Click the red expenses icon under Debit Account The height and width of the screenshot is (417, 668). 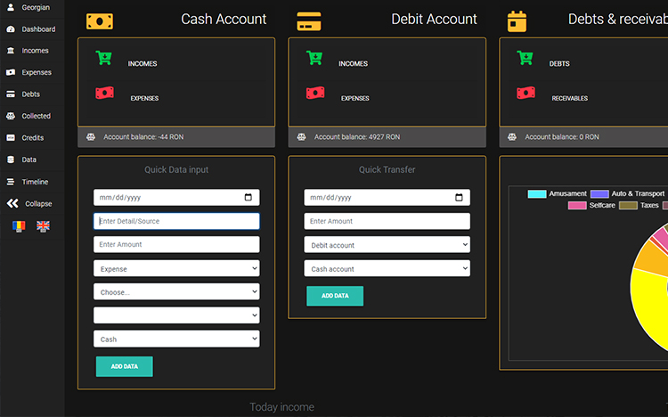[314, 93]
